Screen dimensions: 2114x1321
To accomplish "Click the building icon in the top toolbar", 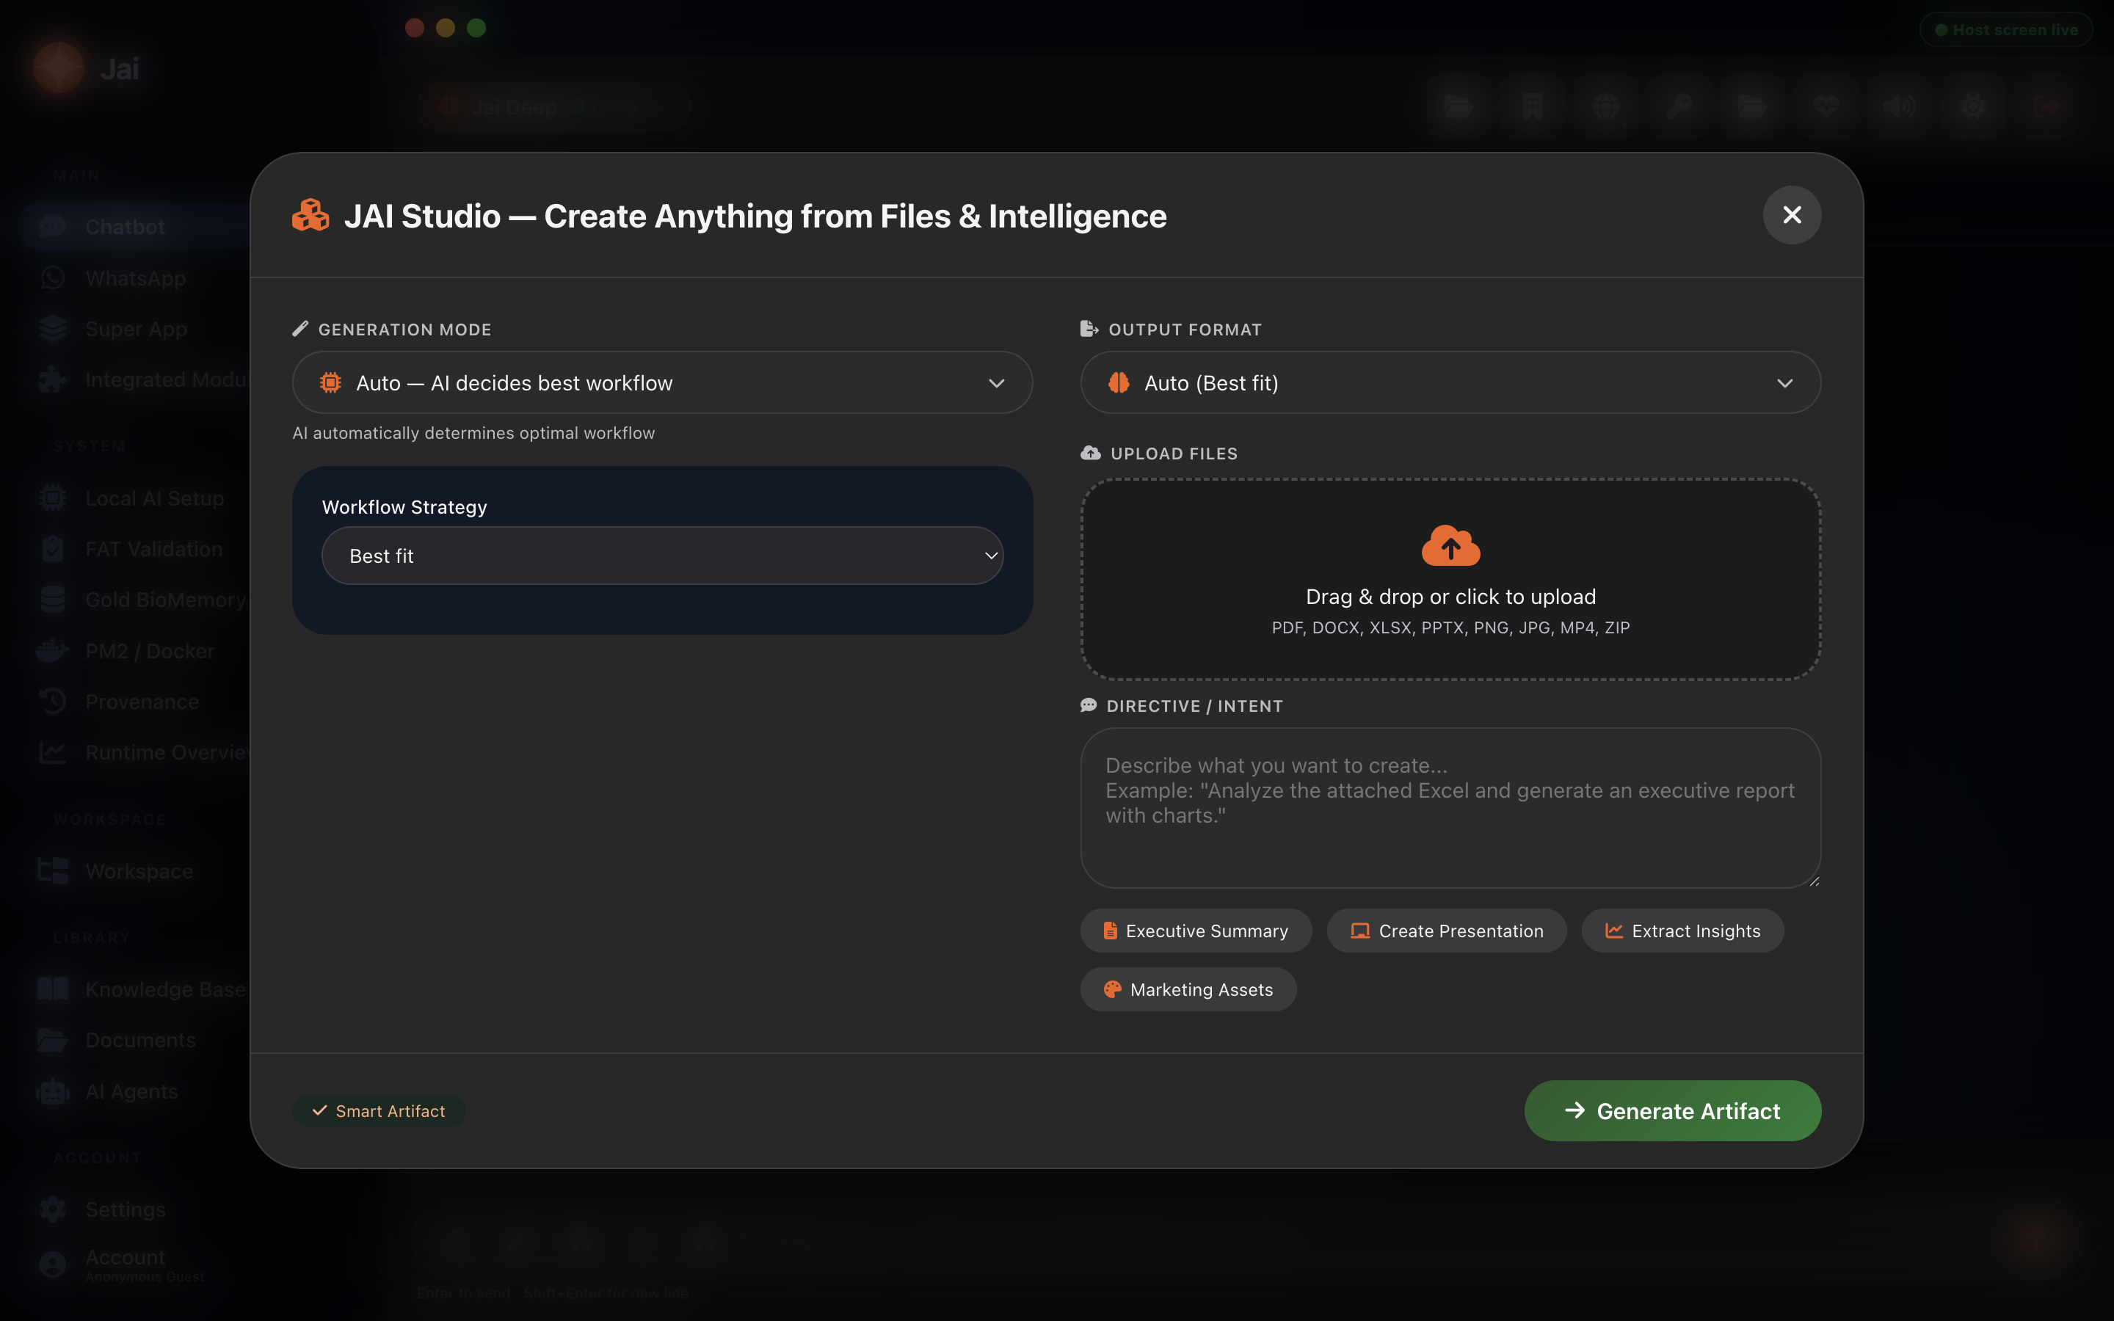I will pyautogui.click(x=1532, y=106).
